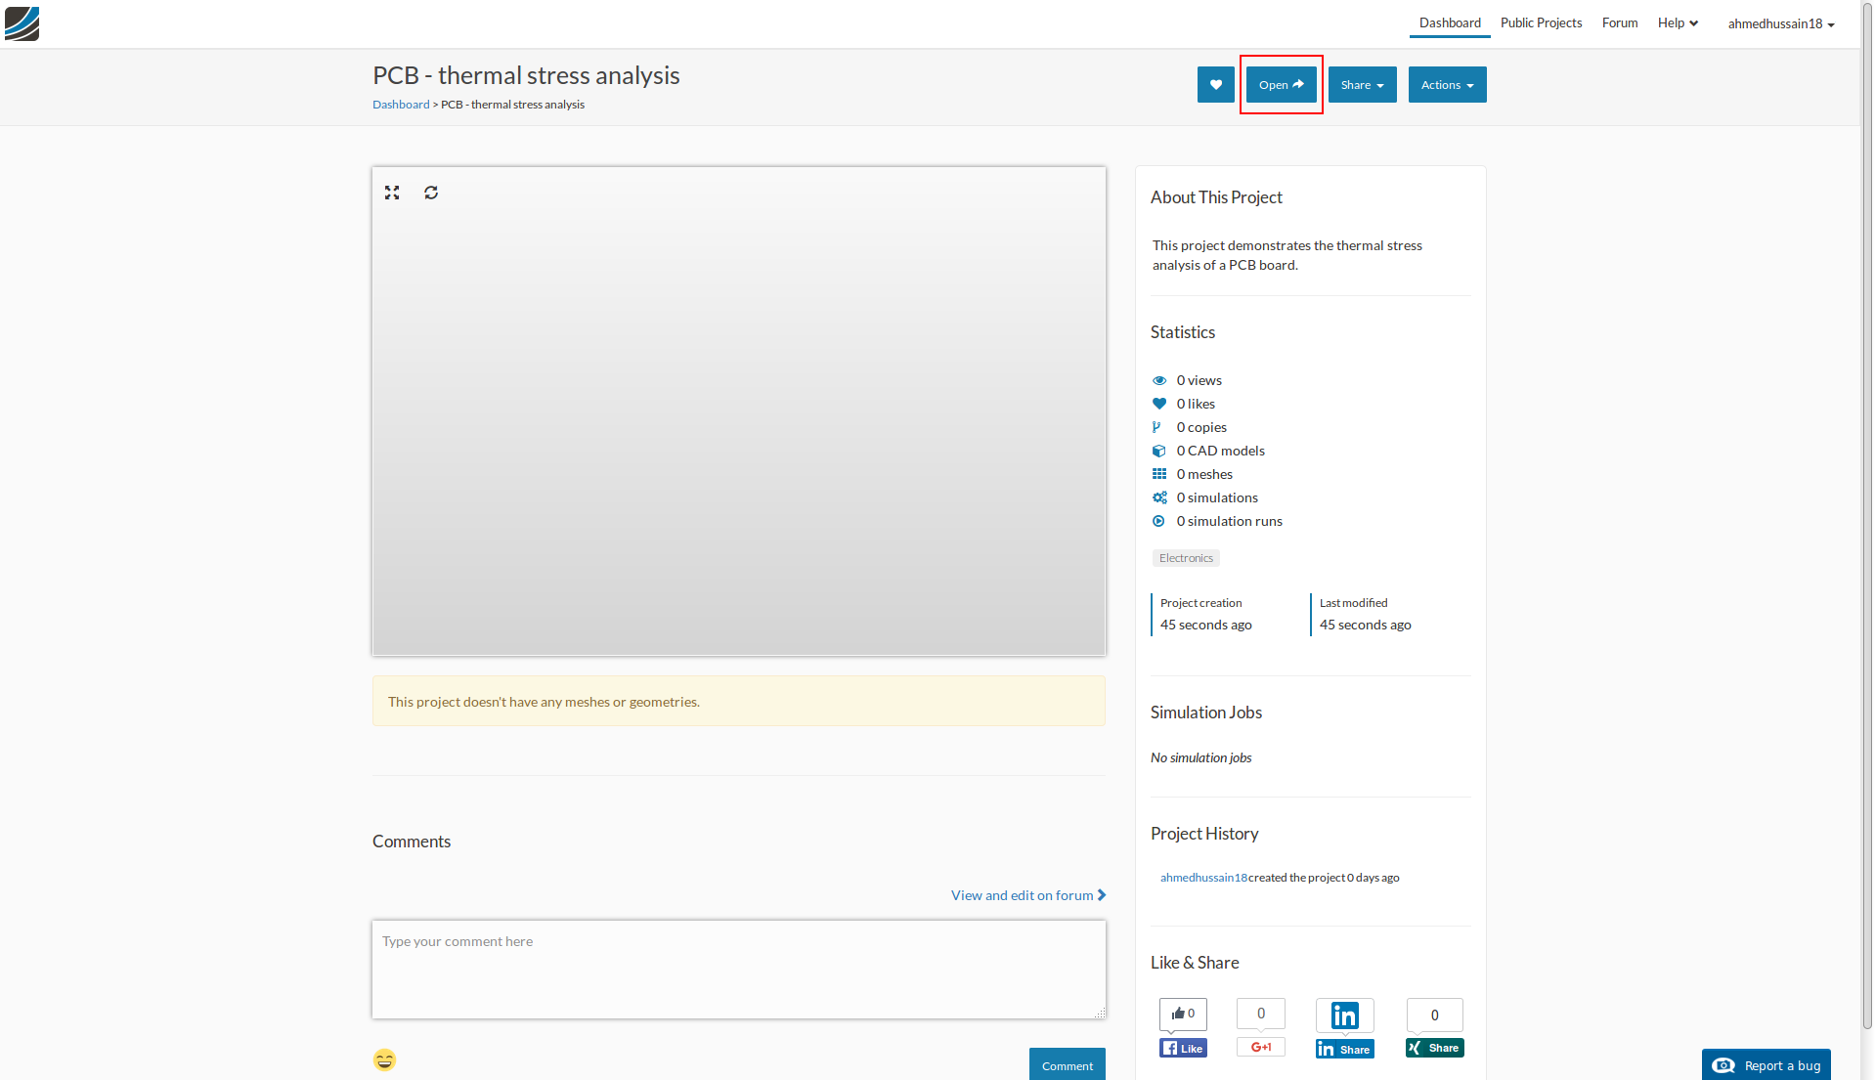Like the project with heart button
1875x1080 pixels.
1216,85
